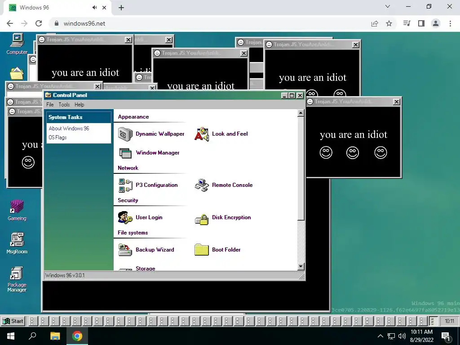460x345 pixels.
Task: Open a new Chrome tab
Action: coord(121,8)
